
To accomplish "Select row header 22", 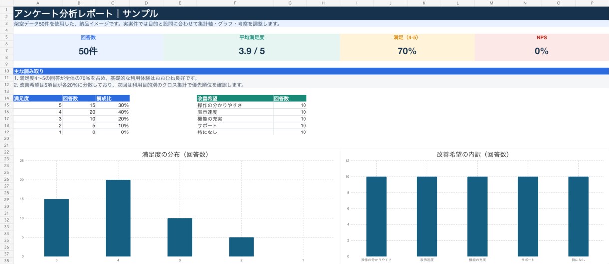I will pos(6,152).
